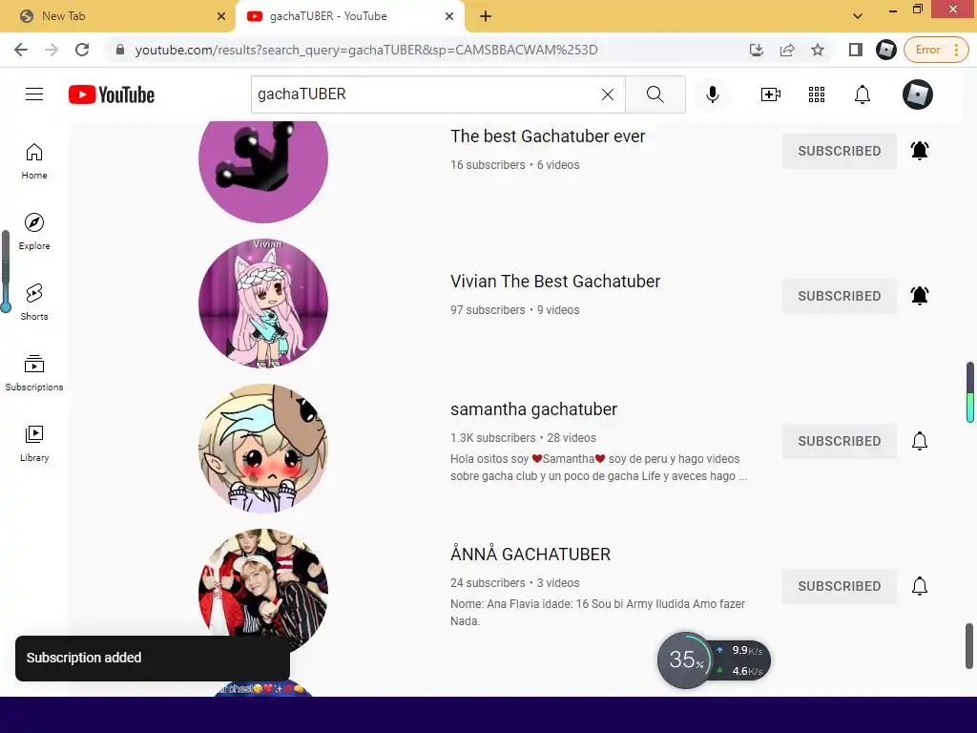Open the Chrome Error menu button
Screen dimensions: 977x733
(x=936, y=50)
